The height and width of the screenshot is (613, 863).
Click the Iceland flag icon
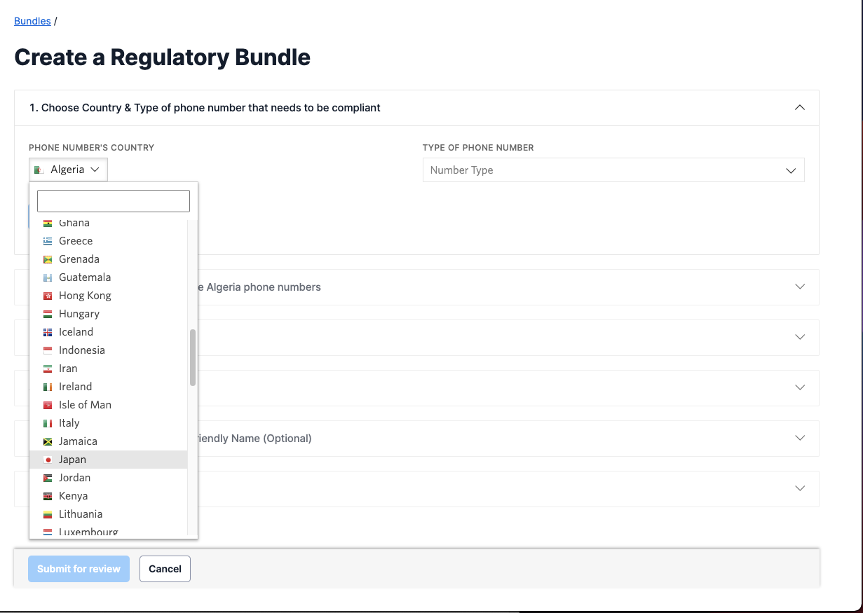pos(48,332)
